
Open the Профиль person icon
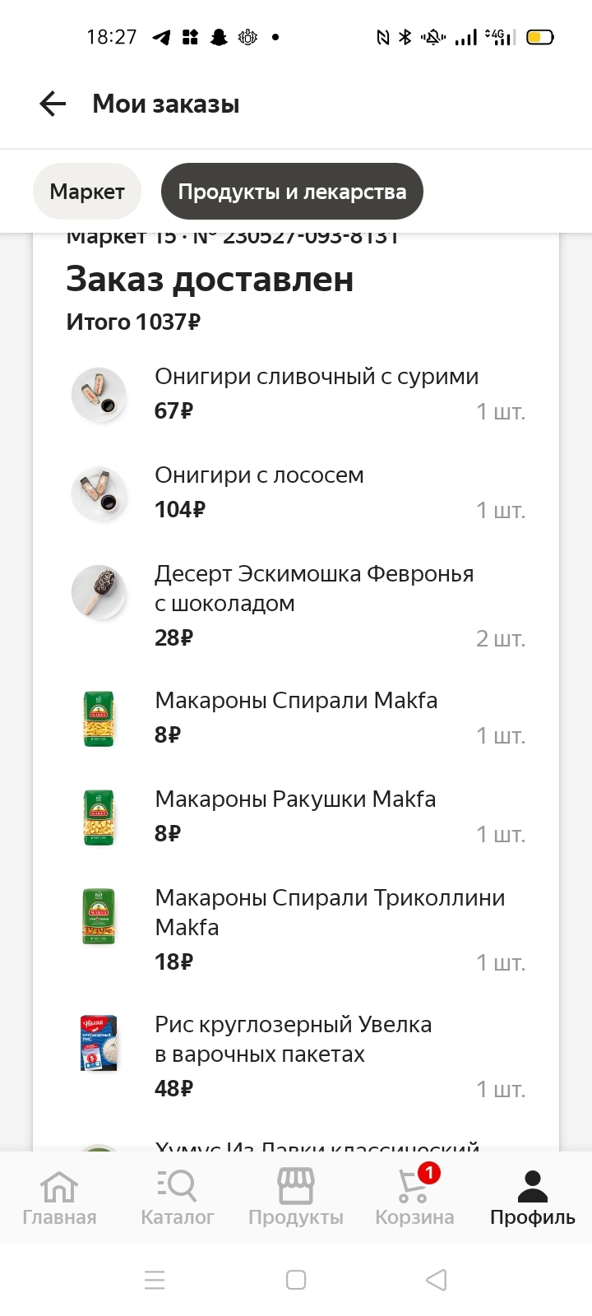tap(533, 1186)
